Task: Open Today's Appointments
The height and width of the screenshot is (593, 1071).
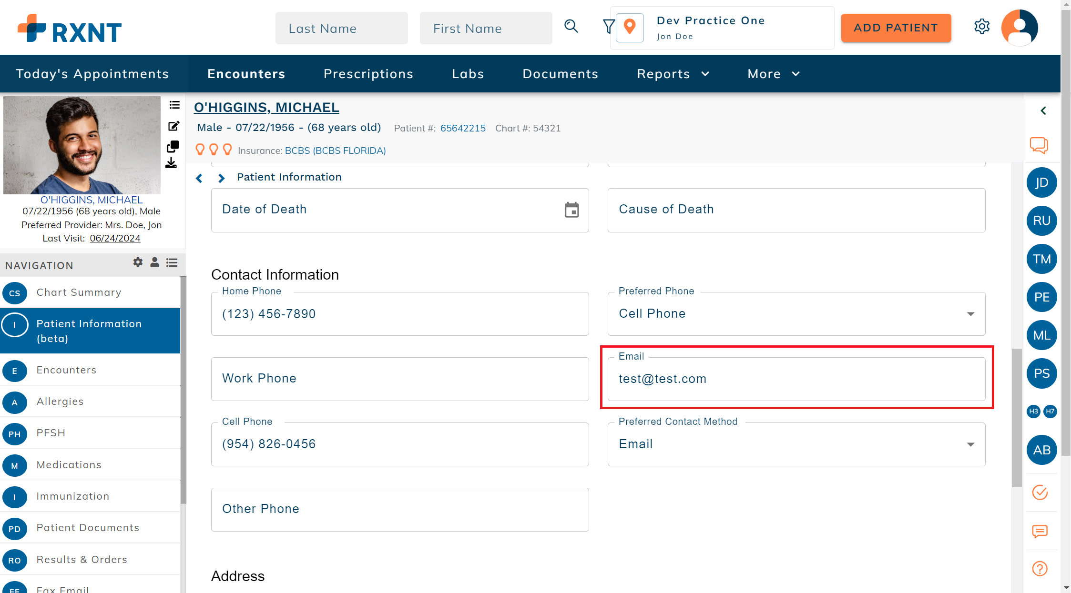Action: click(92, 74)
